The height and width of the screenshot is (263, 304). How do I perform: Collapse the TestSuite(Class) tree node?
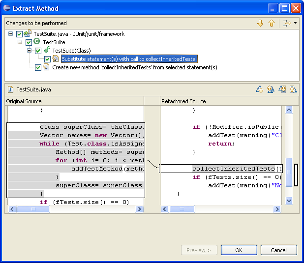click(x=30, y=51)
